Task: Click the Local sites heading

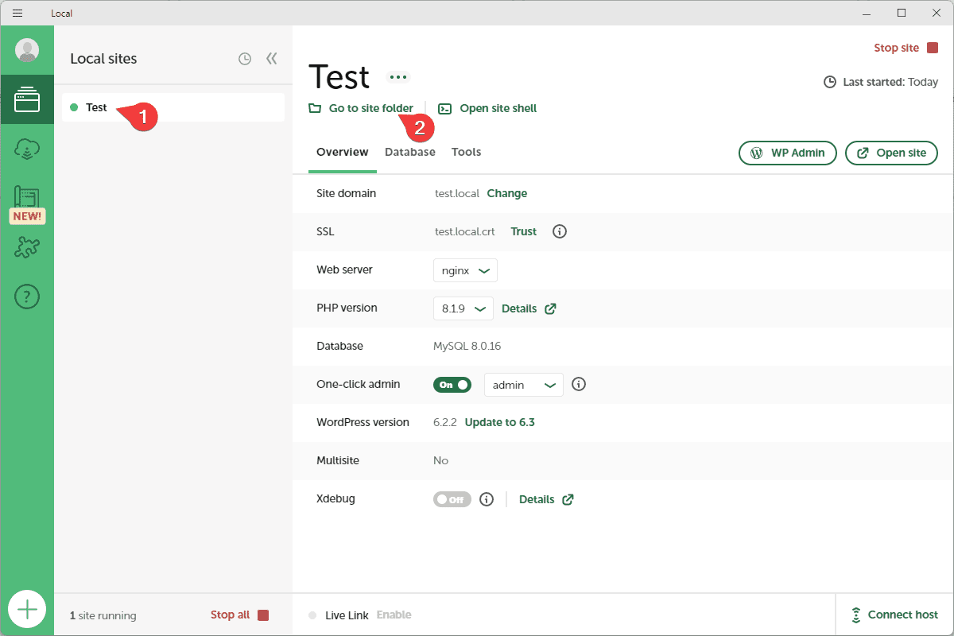Action: 103,59
